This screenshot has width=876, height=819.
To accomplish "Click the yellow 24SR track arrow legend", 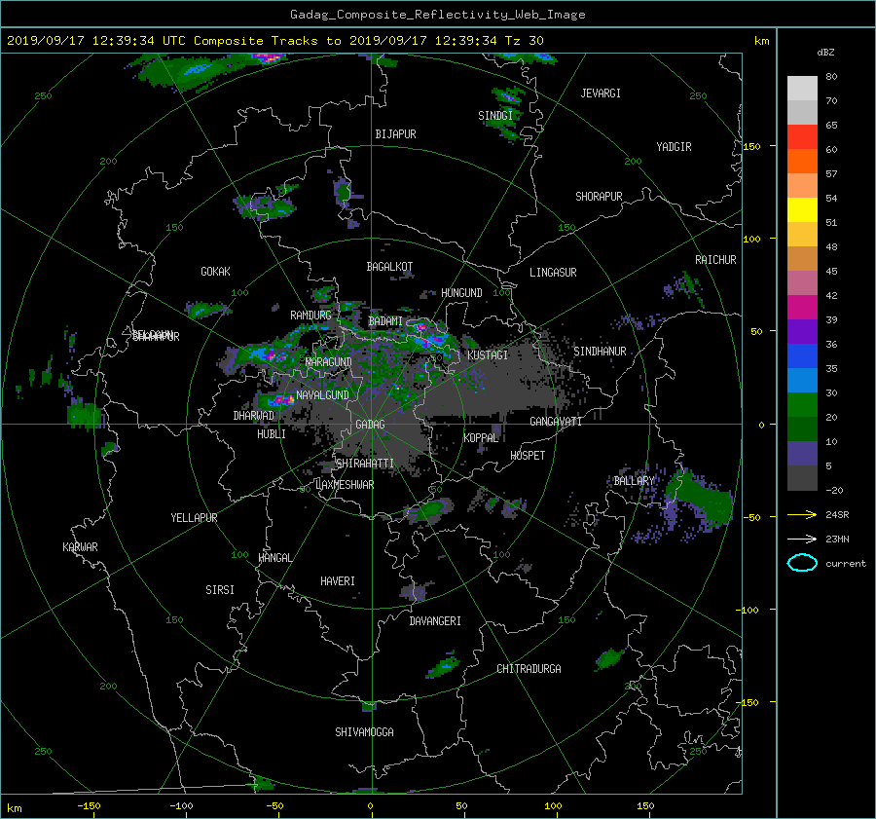I will (x=802, y=515).
